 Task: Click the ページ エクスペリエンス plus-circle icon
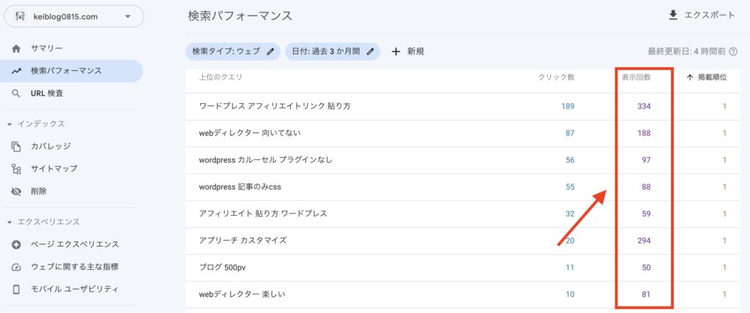pyautogui.click(x=16, y=244)
